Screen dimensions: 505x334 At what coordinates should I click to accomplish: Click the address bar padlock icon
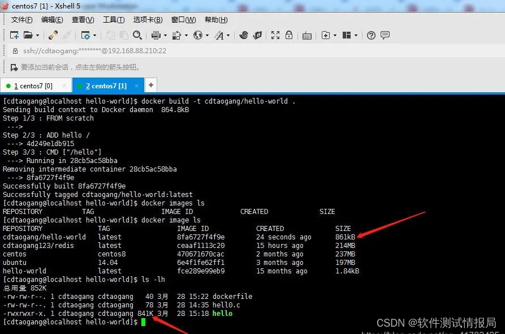point(15,51)
